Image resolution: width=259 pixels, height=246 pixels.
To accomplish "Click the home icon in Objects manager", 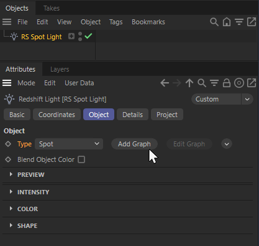I will click(x=227, y=22).
